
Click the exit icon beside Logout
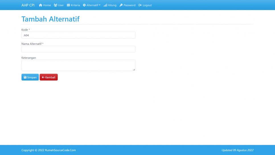point(140,5)
